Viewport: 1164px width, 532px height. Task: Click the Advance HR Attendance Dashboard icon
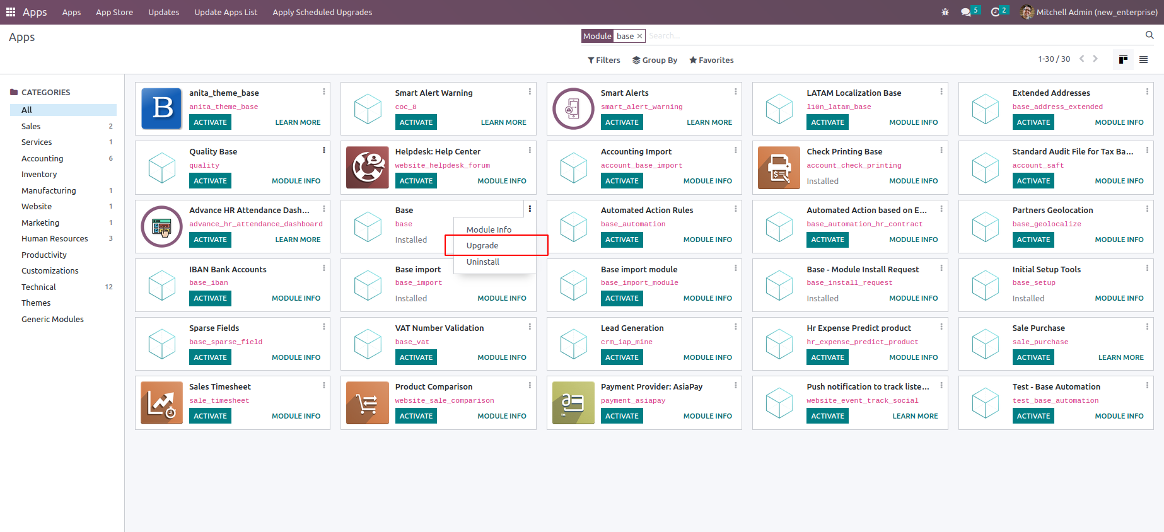[x=162, y=226]
